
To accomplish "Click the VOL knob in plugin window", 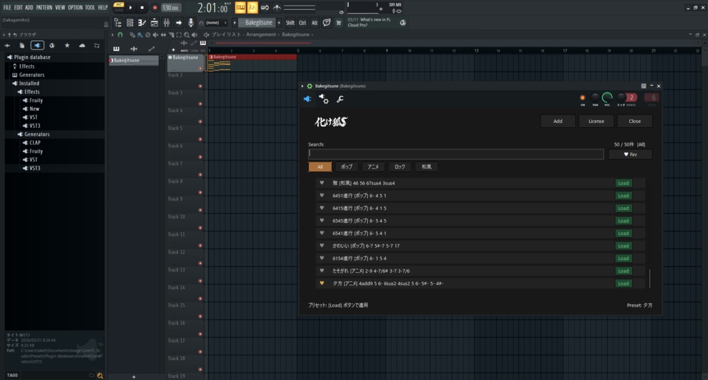I will 607,97.
